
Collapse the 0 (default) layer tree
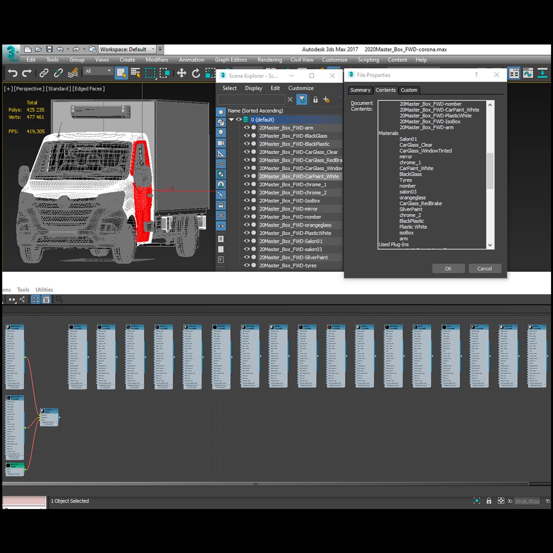tap(231, 119)
